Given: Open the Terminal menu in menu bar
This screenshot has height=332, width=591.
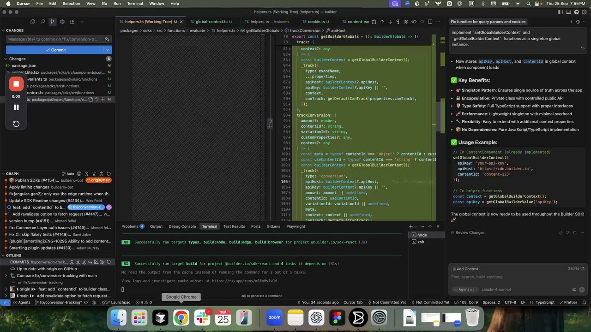Looking at the screenshot, I should (x=135, y=4).
